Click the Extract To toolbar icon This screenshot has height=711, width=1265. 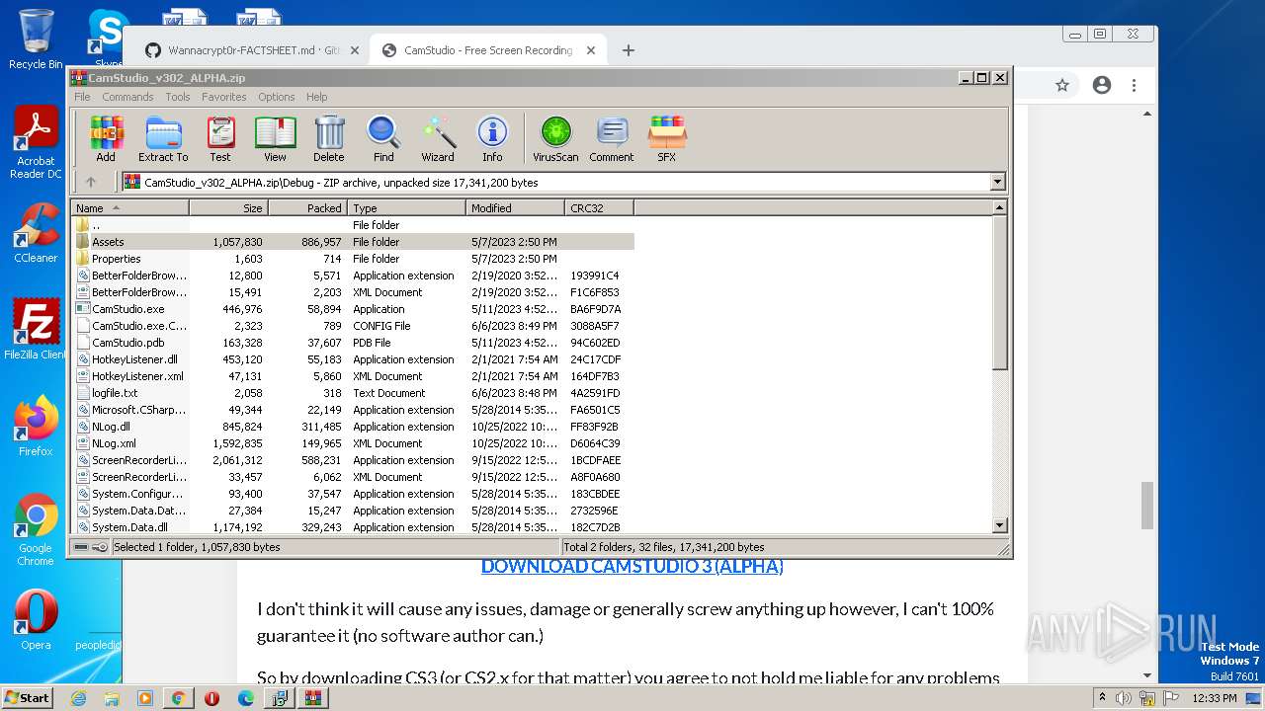[163, 138]
